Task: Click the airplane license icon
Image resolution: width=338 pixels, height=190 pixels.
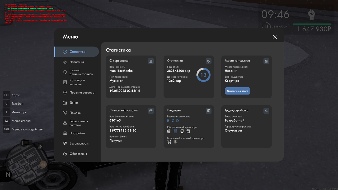Action: pos(169,142)
